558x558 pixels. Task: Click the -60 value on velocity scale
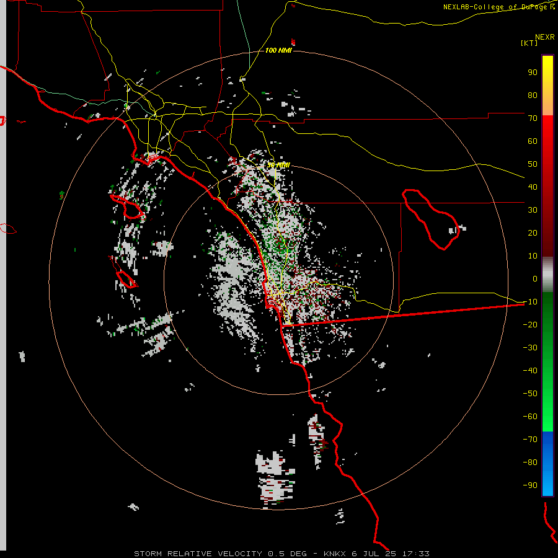tap(530, 417)
